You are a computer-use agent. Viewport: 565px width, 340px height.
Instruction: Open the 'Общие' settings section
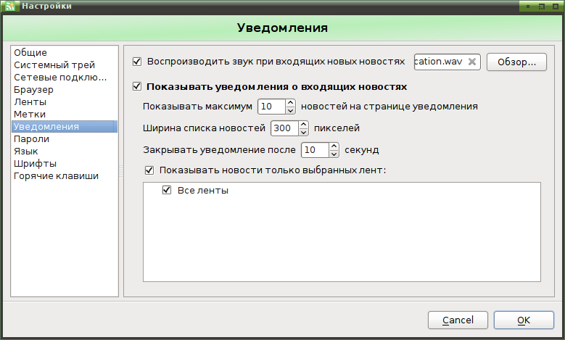[65, 53]
